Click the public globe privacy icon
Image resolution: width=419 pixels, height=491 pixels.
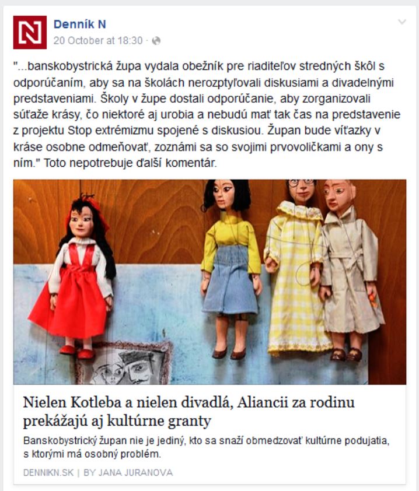pyautogui.click(x=156, y=41)
